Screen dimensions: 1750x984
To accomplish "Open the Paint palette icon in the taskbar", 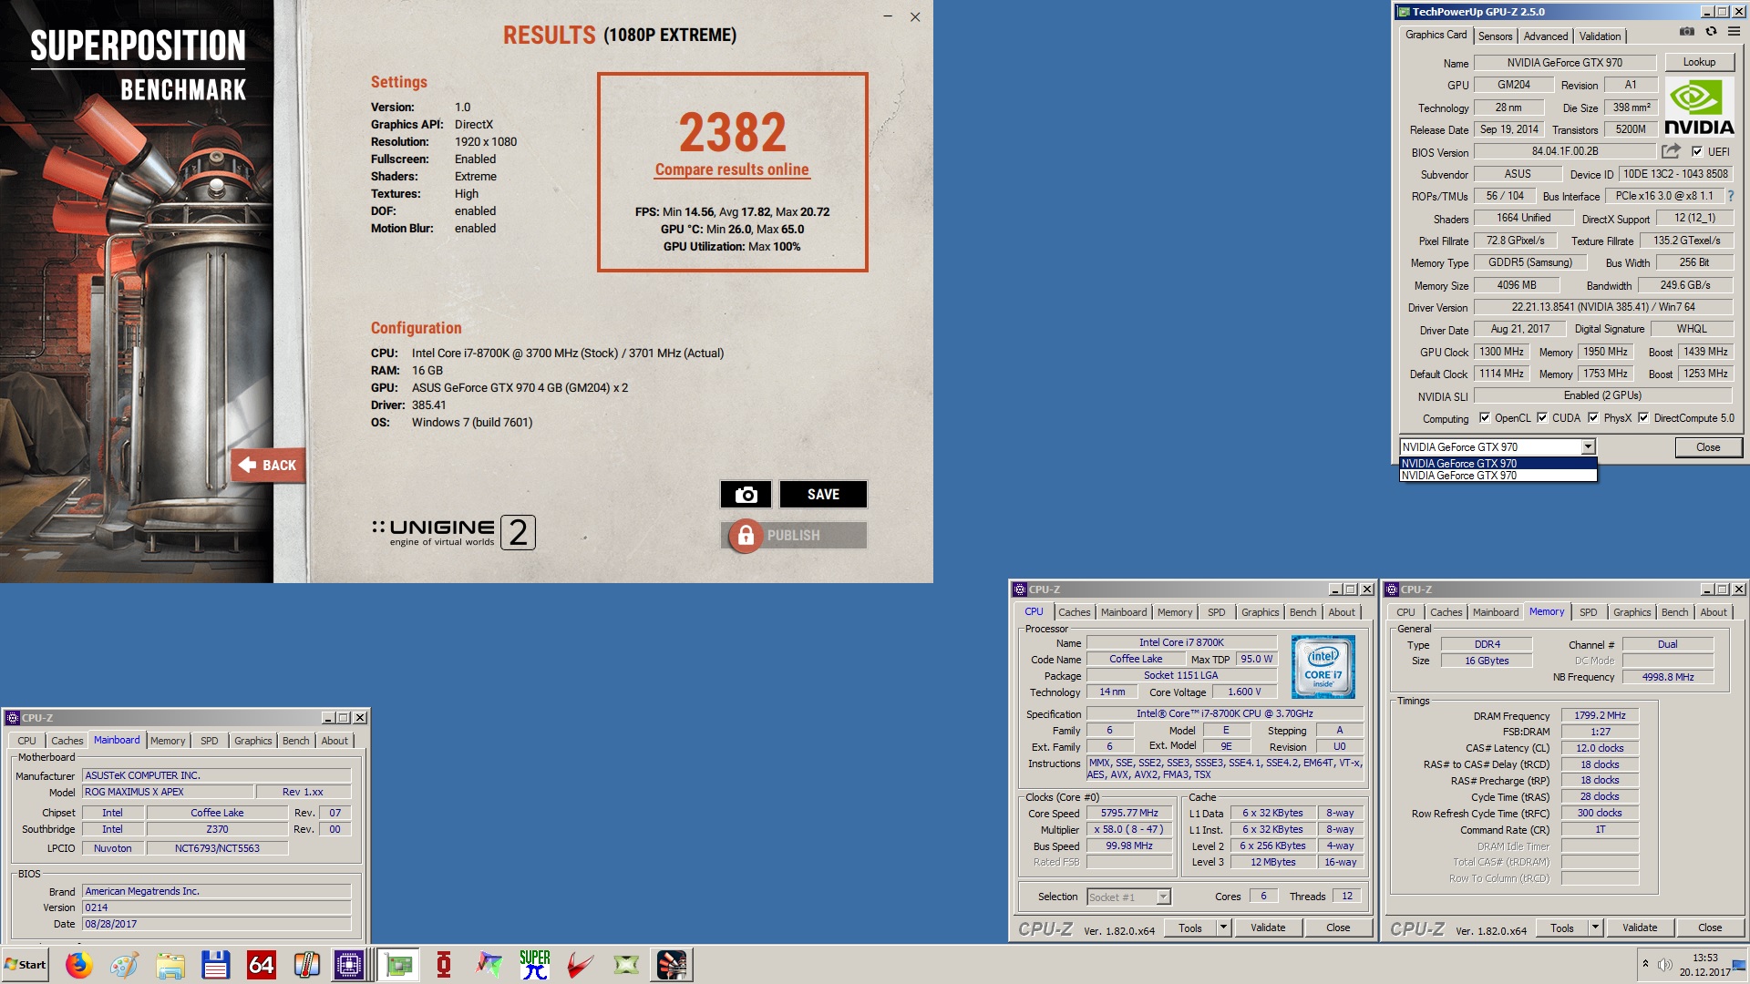I will (x=125, y=965).
